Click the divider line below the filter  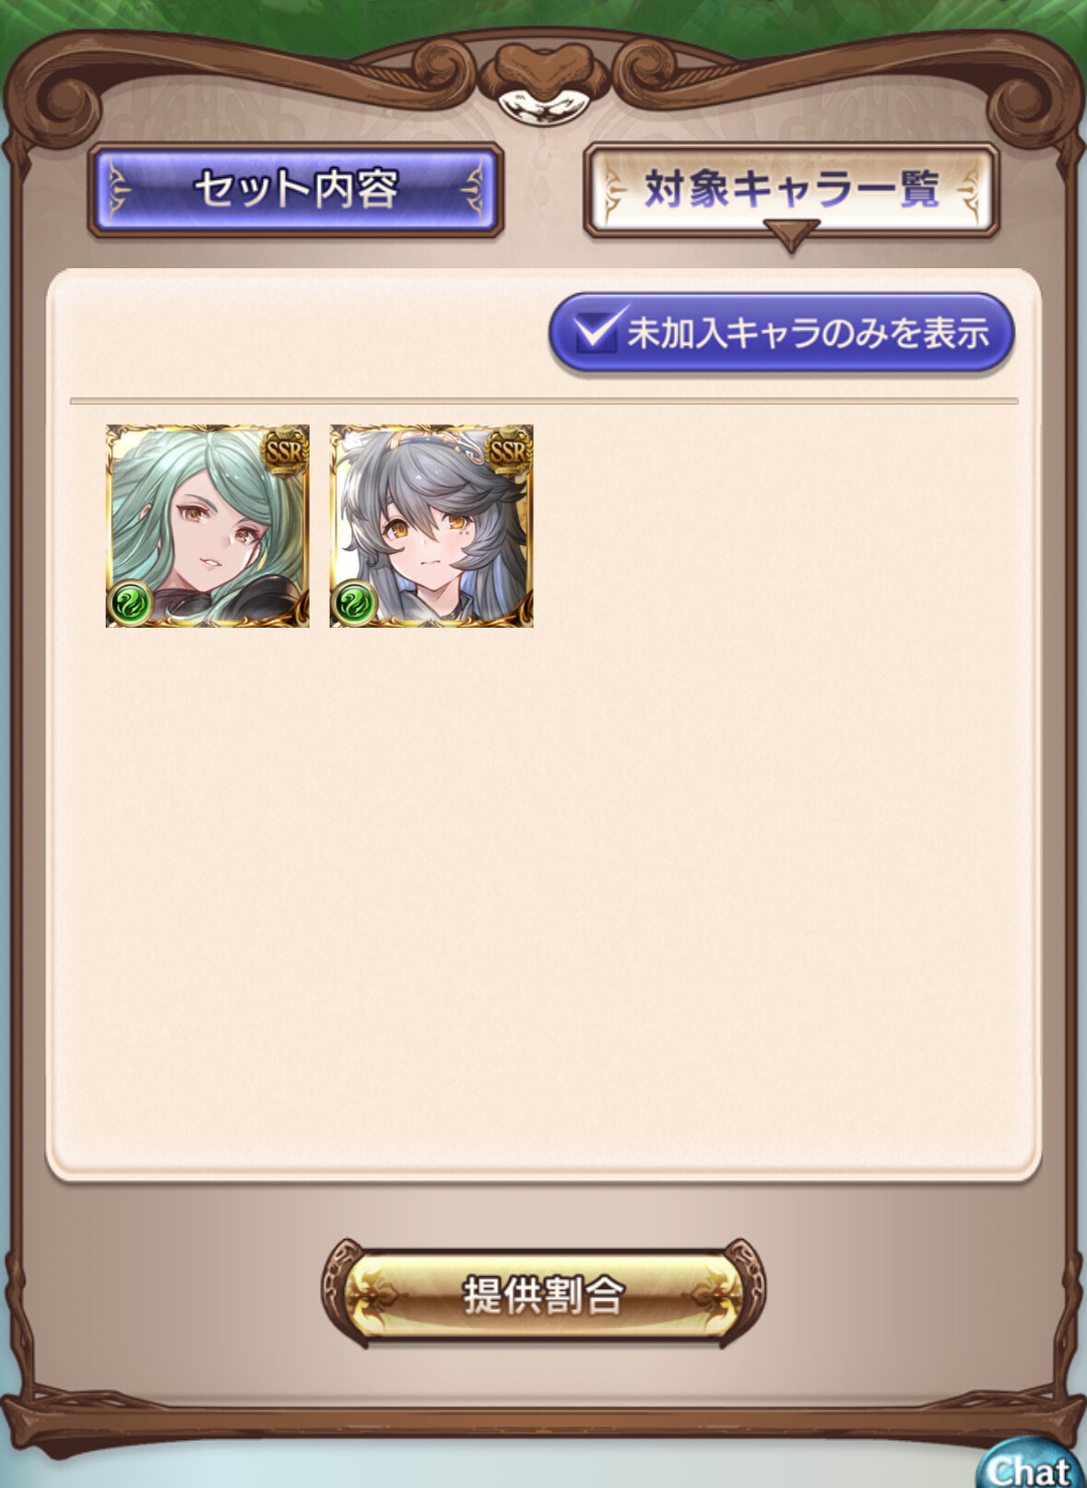[544, 401]
